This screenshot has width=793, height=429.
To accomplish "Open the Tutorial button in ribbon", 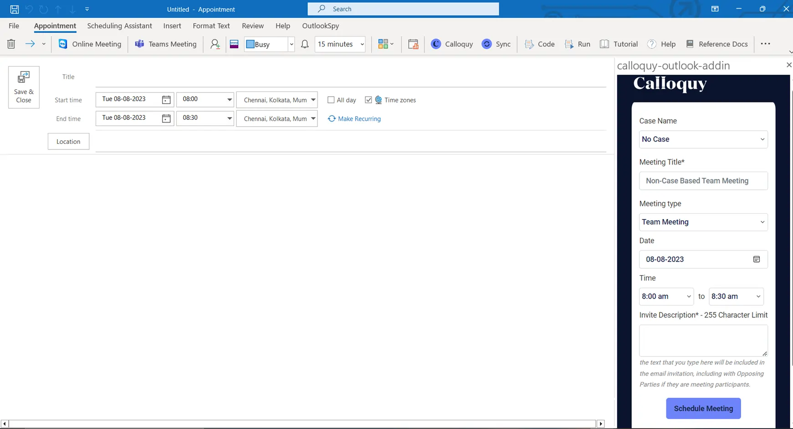I will click(x=619, y=44).
